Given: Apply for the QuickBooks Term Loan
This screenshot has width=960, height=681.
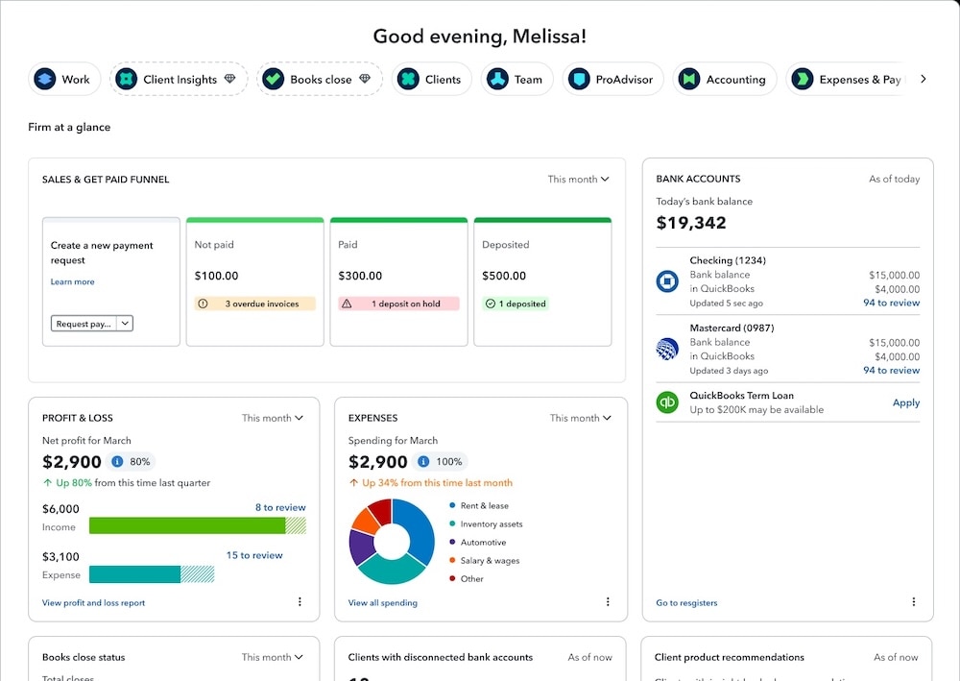Looking at the screenshot, I should [905, 402].
